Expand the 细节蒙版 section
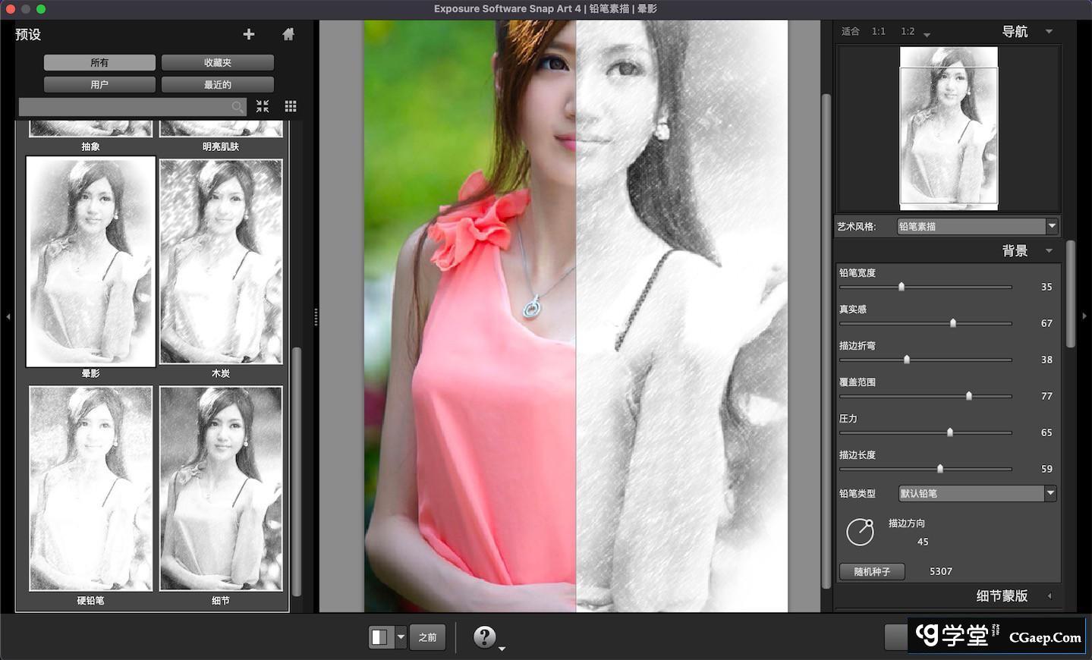The image size is (1092, 660). tap(1050, 596)
